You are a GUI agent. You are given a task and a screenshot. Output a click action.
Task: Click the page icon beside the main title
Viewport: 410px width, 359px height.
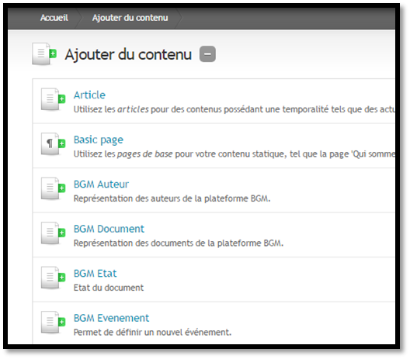coord(44,54)
